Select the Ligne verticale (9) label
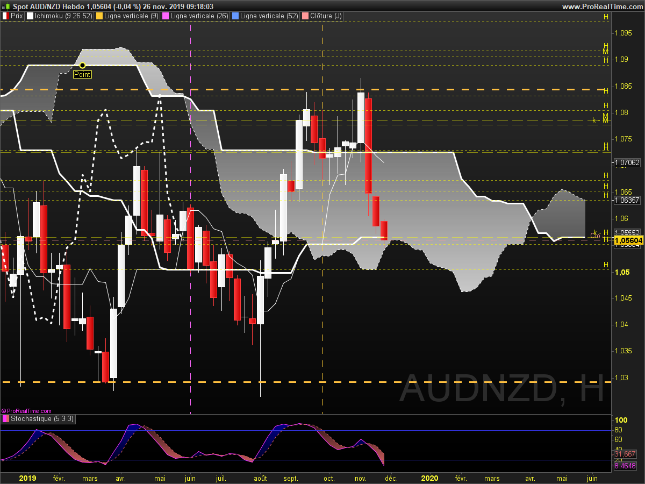The image size is (645, 484). coord(131,16)
